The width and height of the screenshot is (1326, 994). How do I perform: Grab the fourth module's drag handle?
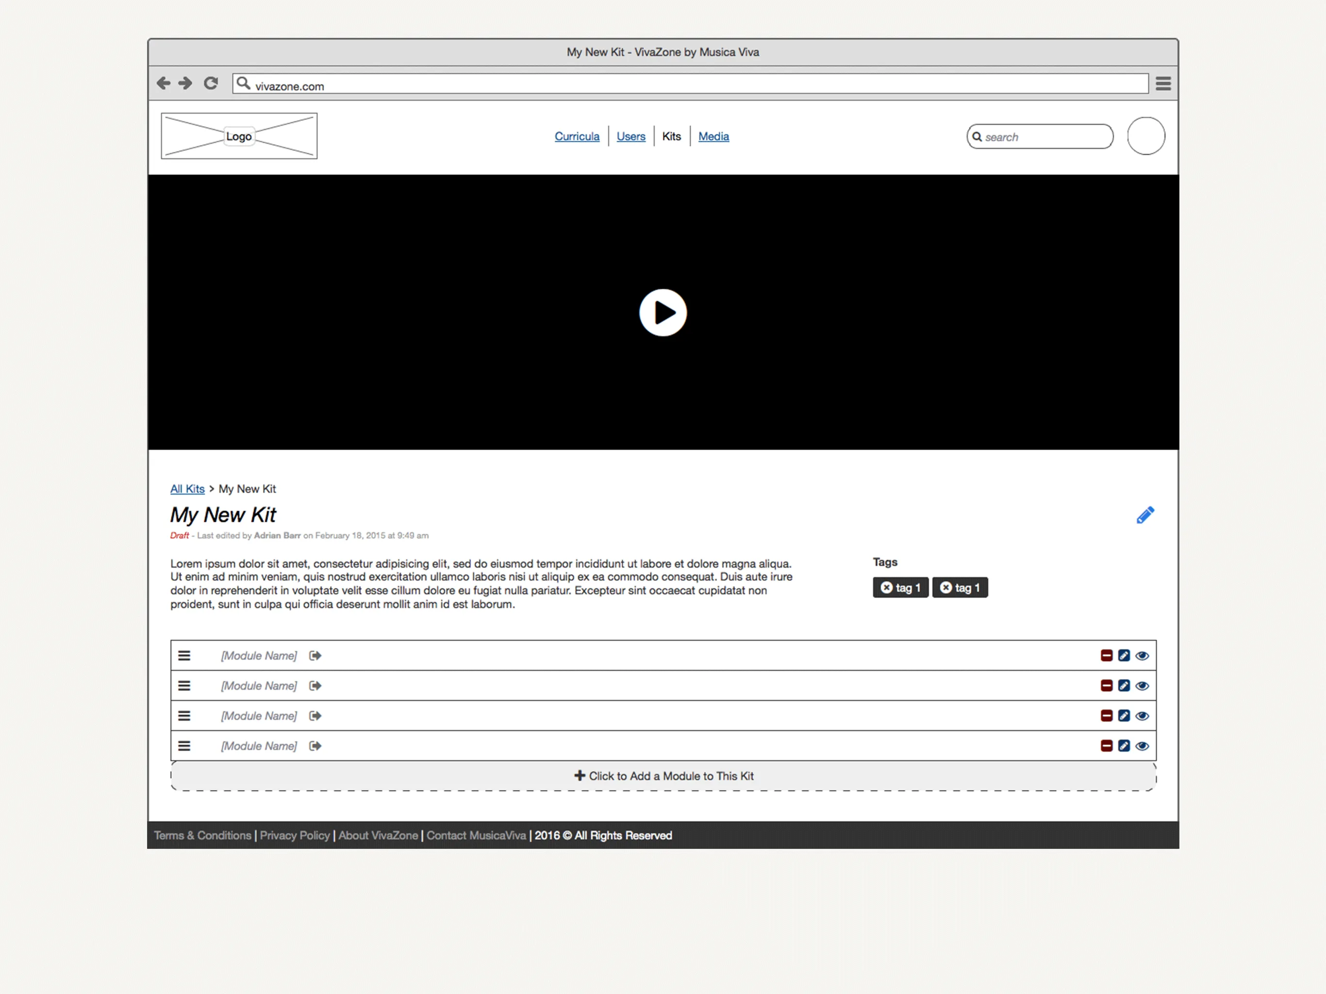[x=184, y=746]
